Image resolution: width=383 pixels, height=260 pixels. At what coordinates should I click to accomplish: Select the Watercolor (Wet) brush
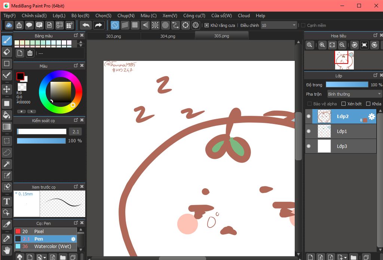tap(45, 246)
